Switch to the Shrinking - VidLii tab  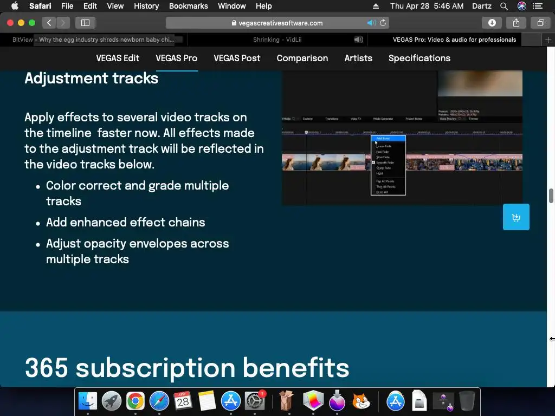click(277, 40)
